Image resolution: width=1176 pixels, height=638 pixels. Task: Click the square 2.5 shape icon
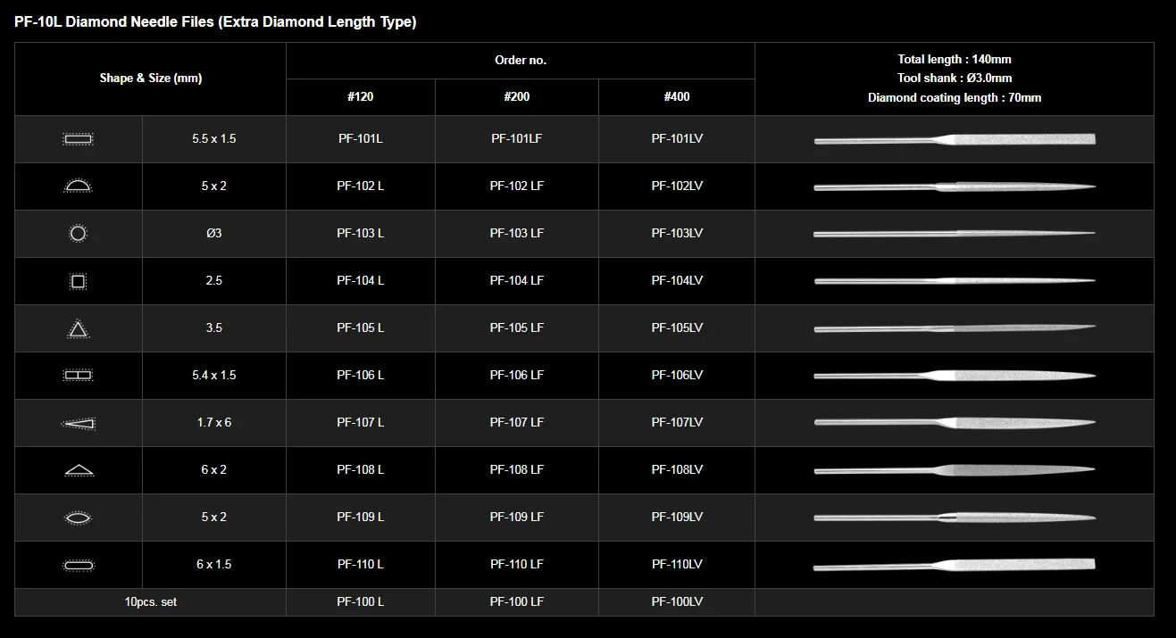coord(79,281)
